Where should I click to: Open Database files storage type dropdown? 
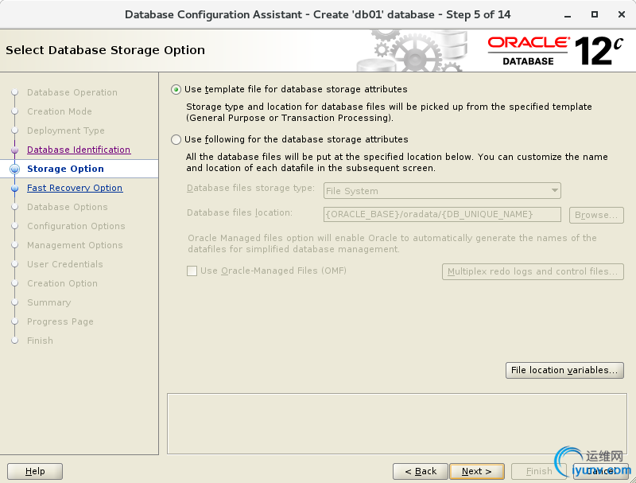coord(442,191)
